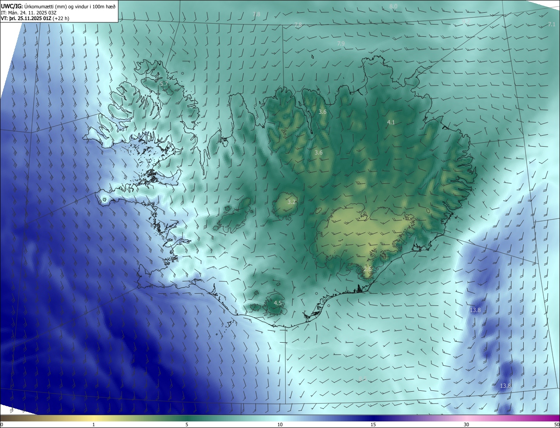
Task: Click the 5.7 value over the Westfjords
Action: [x=164, y=84]
